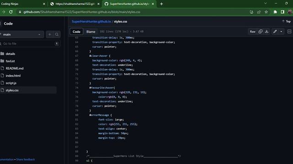Click the site lock icon
Screen dimensions: 293x164
pyautogui.click(x=20, y=12)
